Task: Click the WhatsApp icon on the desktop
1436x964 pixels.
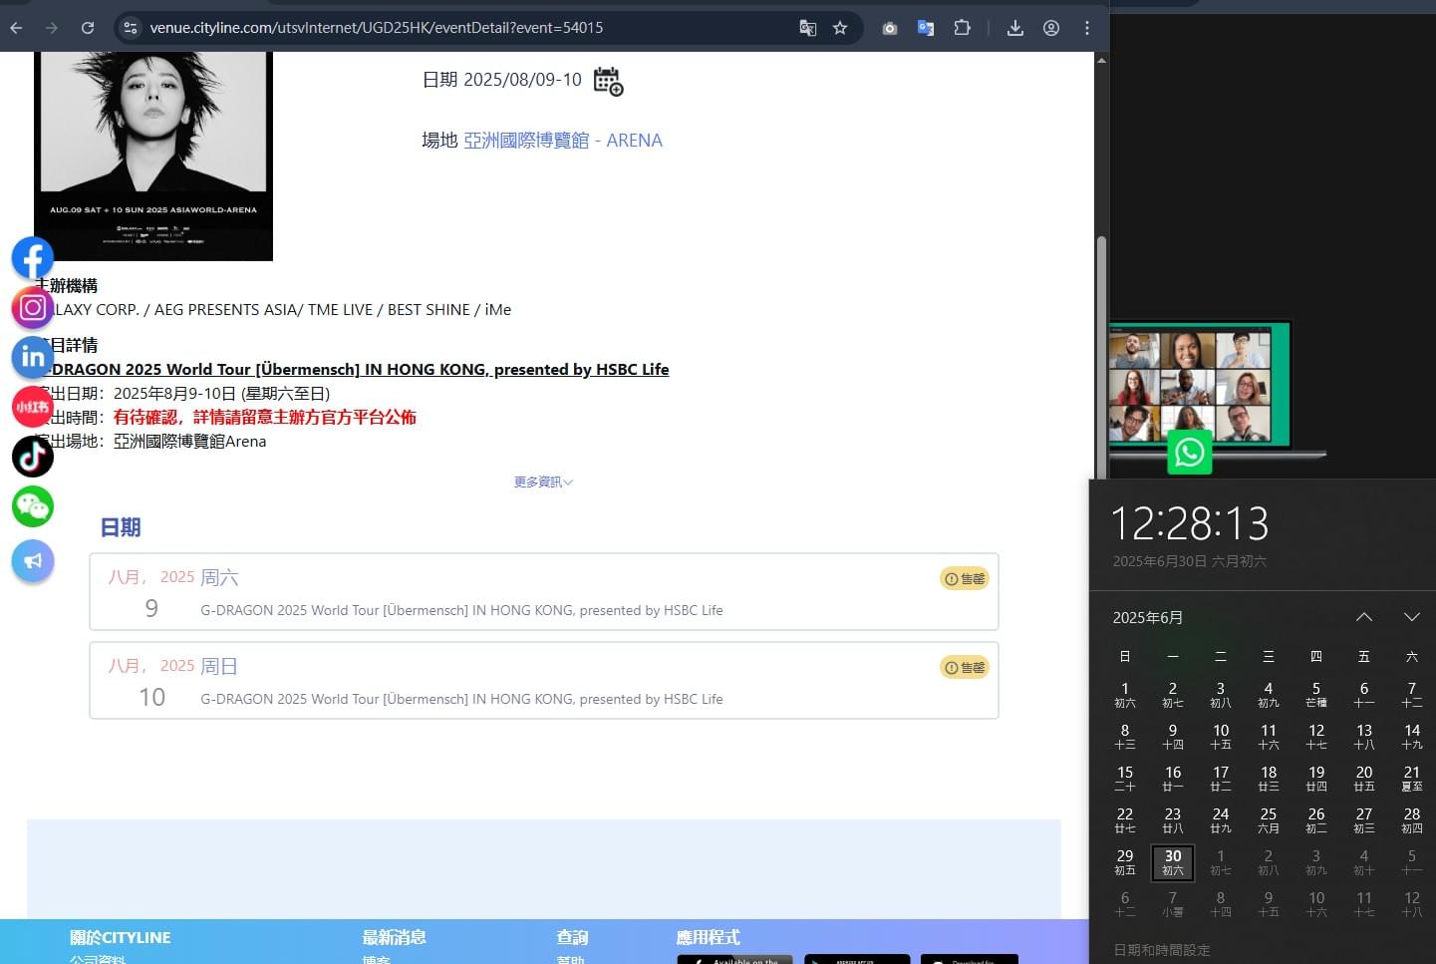Action: pyautogui.click(x=1189, y=453)
